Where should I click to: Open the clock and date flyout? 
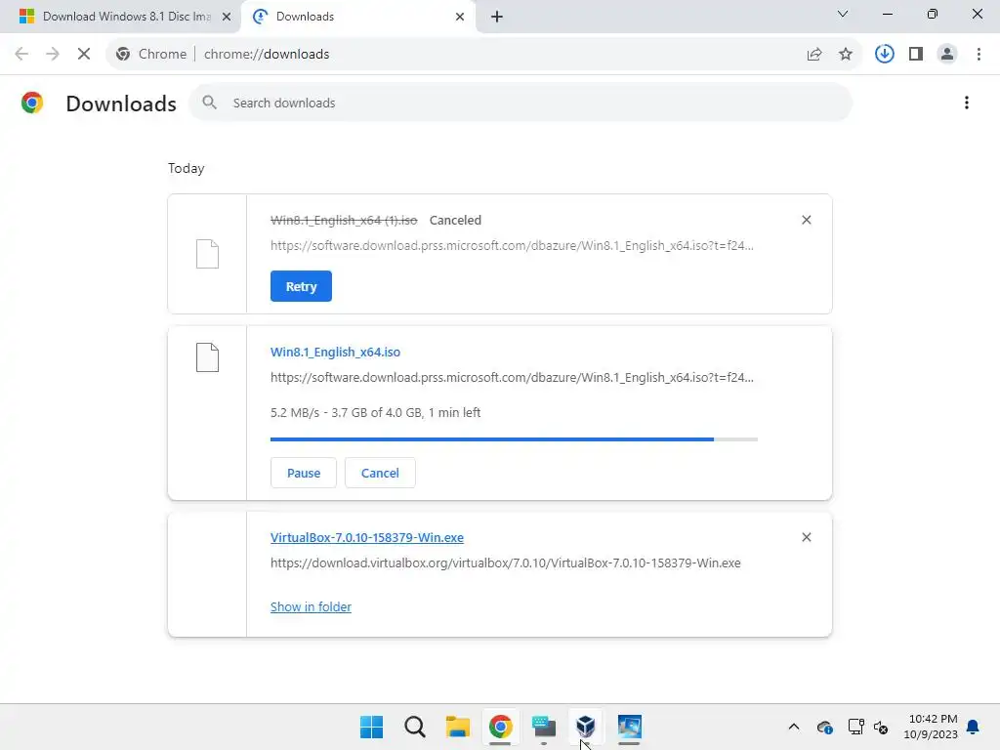point(931,727)
